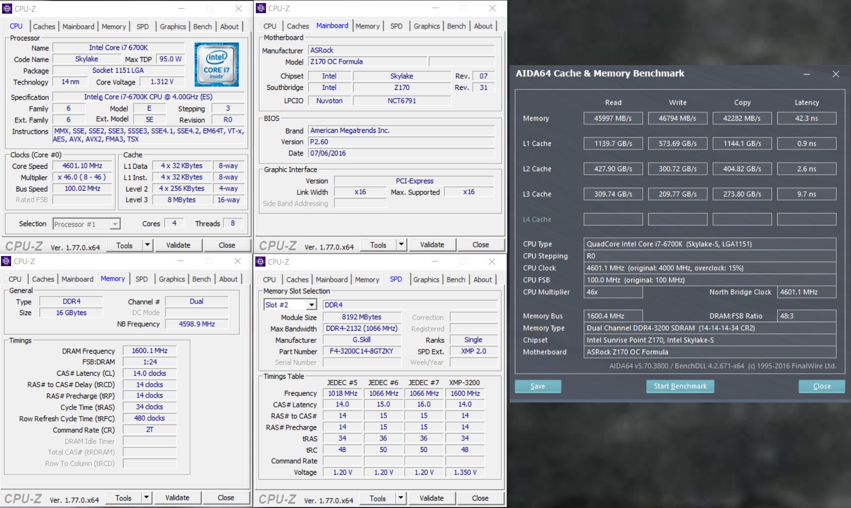Click the L2 Cache Write value 300.72 GB/s
Image resolution: width=851 pixels, height=508 pixels.
click(x=678, y=169)
